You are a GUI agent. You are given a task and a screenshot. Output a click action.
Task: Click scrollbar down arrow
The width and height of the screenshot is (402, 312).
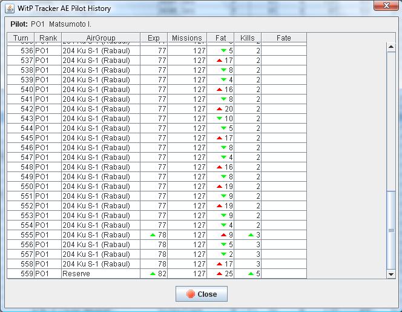click(x=391, y=274)
